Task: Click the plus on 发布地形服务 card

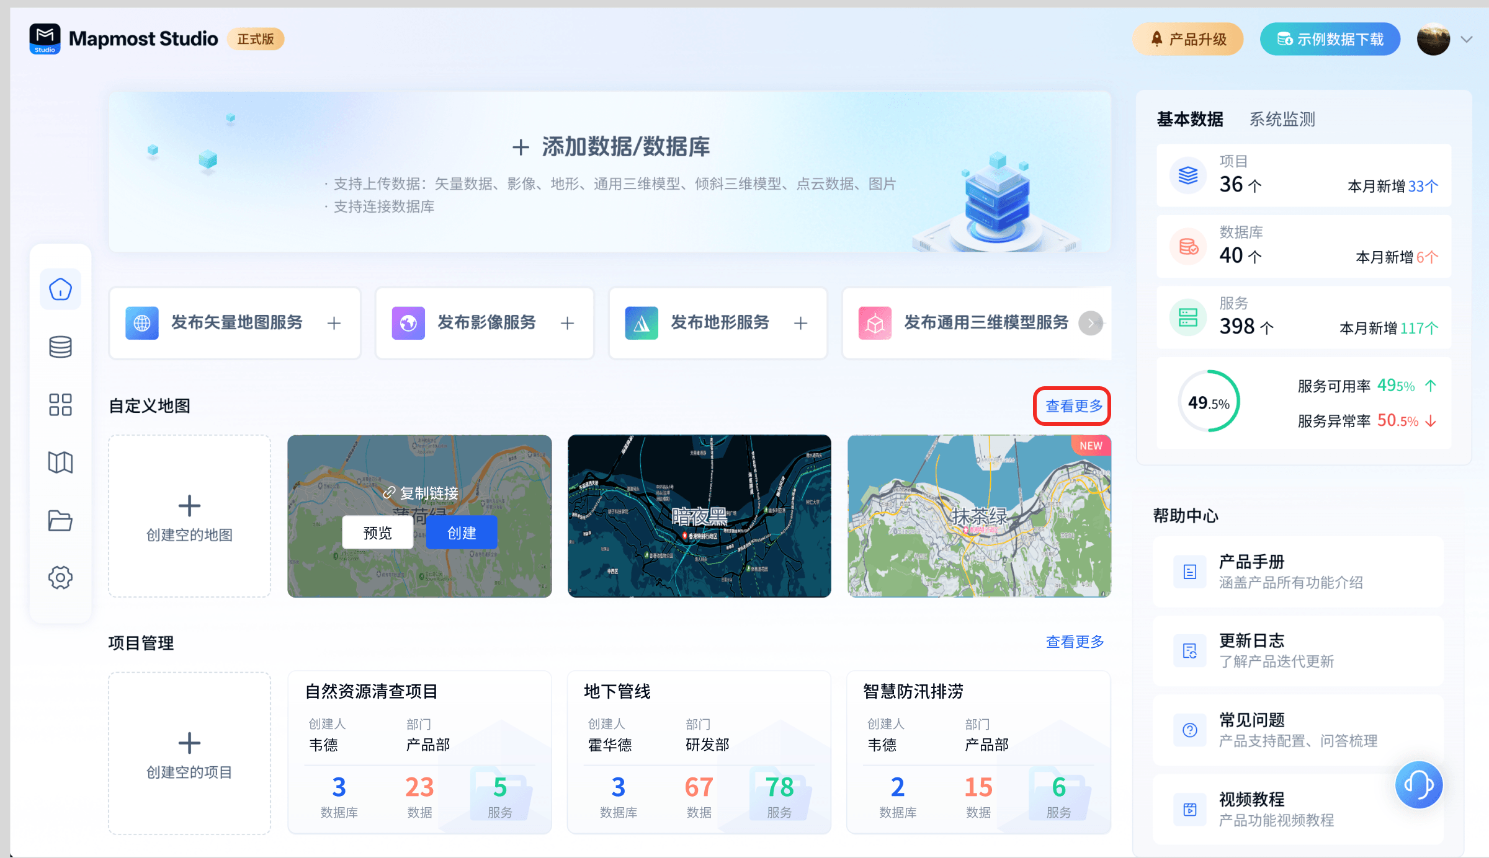Action: click(x=800, y=323)
